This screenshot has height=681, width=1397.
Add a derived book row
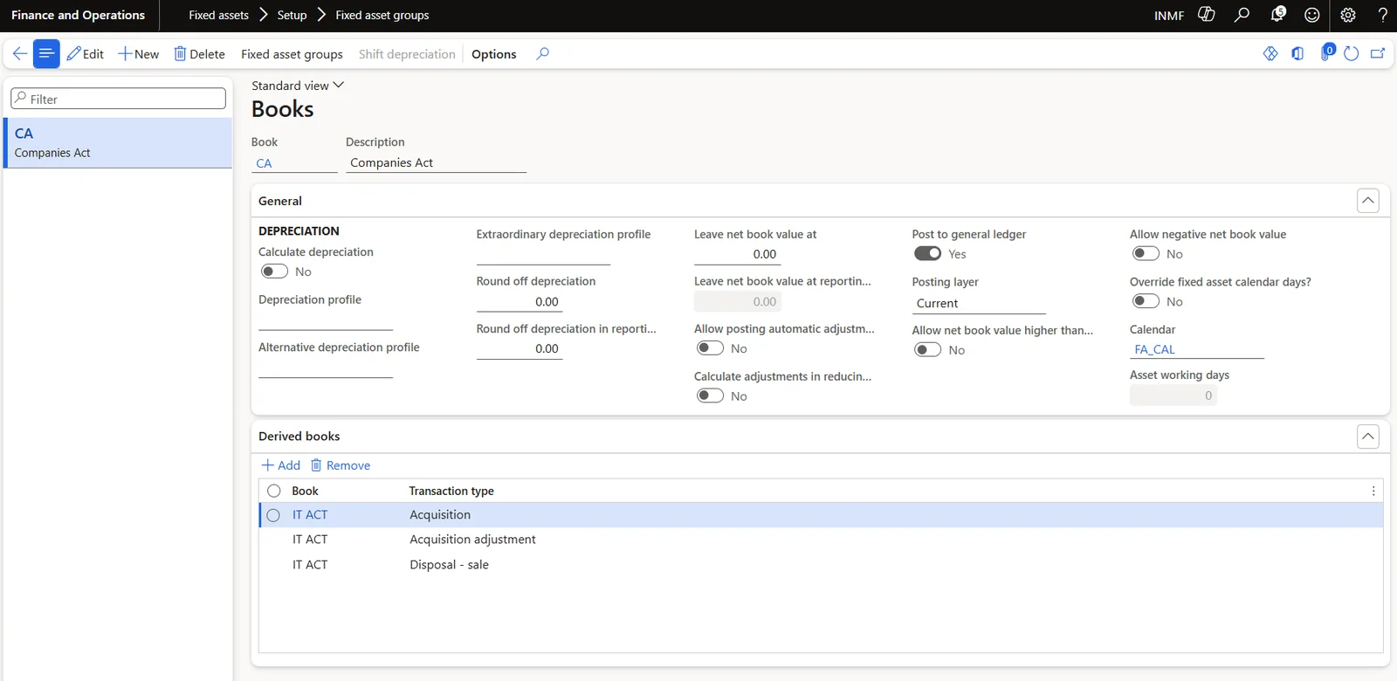[281, 465]
